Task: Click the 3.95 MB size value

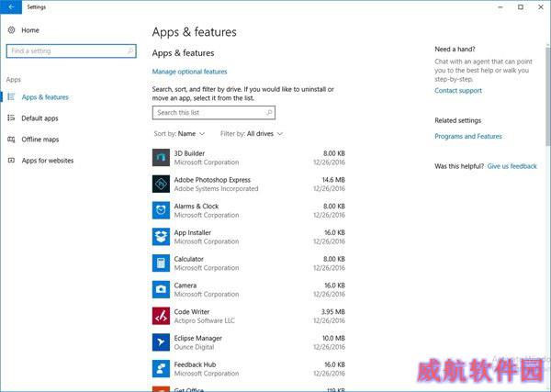Action: pos(333,311)
